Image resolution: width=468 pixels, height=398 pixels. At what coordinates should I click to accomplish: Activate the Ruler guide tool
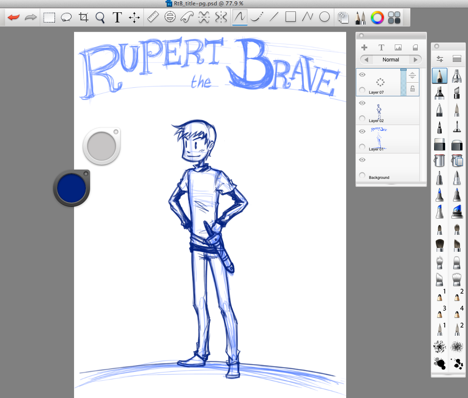pyautogui.click(x=152, y=17)
